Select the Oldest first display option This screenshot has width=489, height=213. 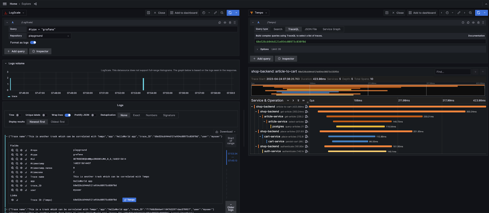click(58, 122)
